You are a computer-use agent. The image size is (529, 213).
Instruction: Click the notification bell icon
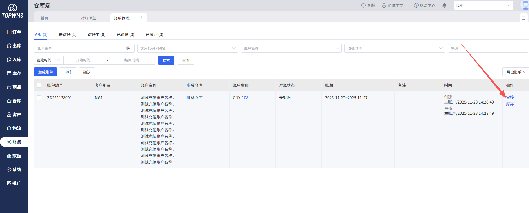(444, 5)
